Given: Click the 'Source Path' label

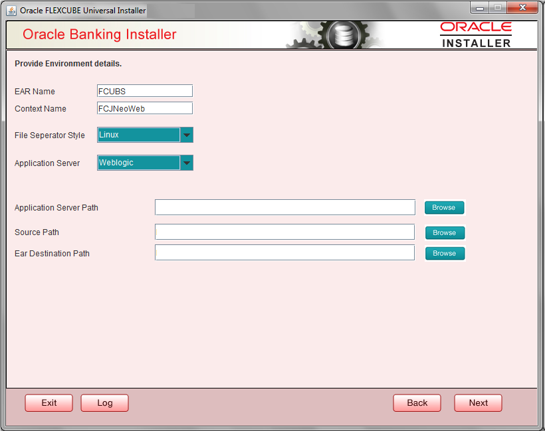Looking at the screenshot, I should tap(37, 232).
